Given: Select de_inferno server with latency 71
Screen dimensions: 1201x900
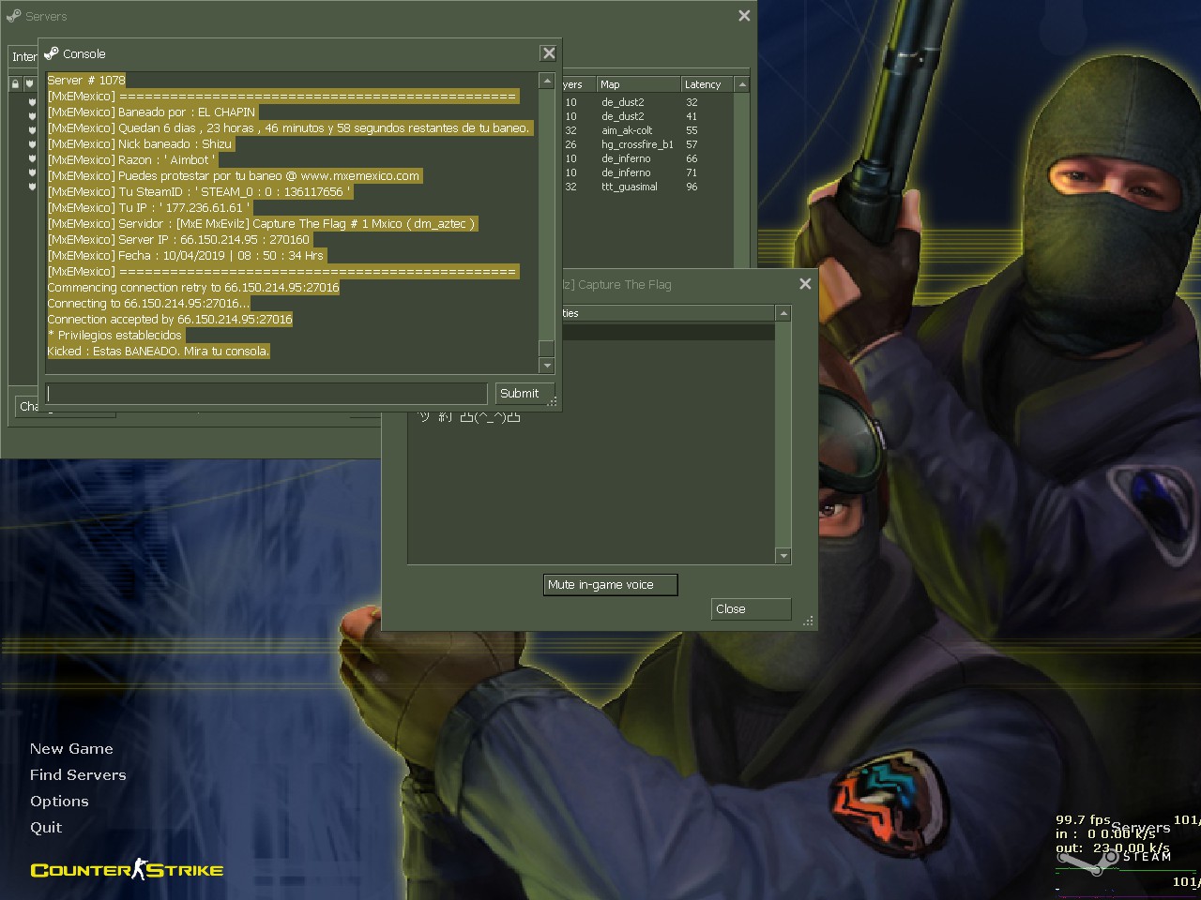Looking at the screenshot, I should click(647, 172).
